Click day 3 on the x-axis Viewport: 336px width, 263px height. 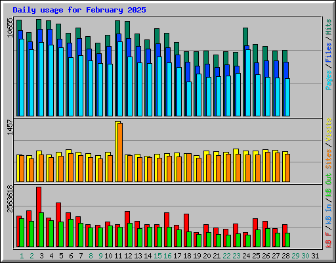(41, 256)
